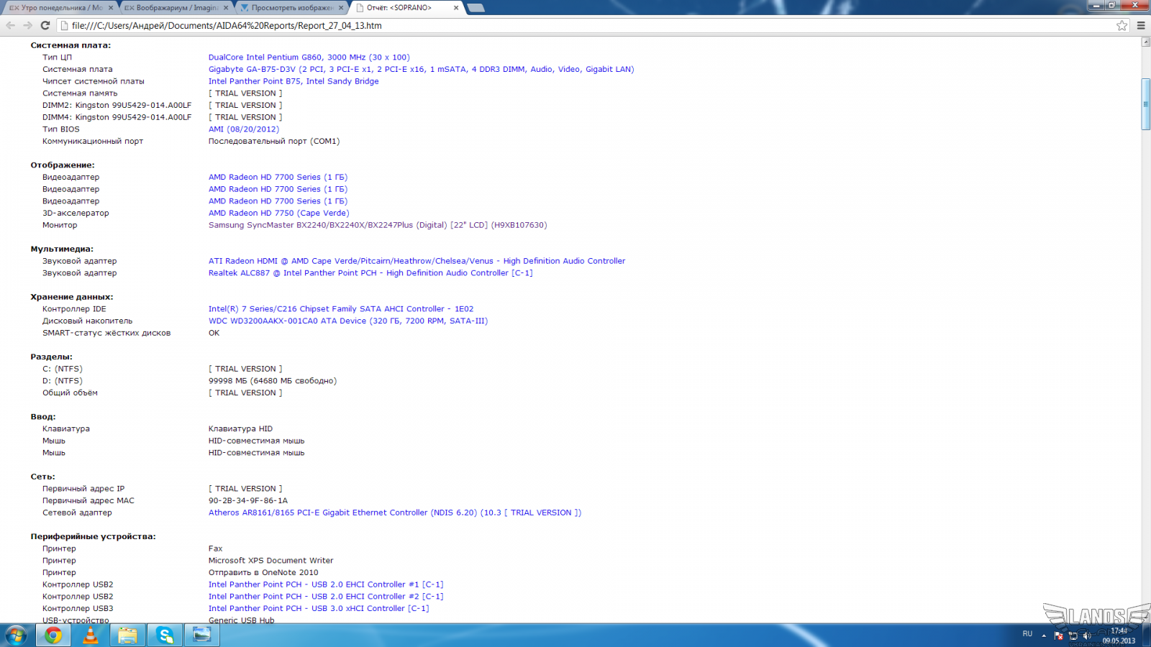Switch to the 'Воображариум' tab

pyautogui.click(x=171, y=8)
